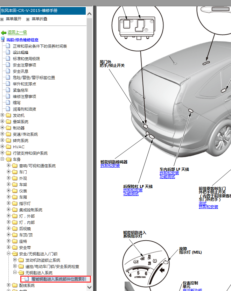Click the folder icon beside 发动机防盗锁止系统
Screen dimensions: 231x291
[21, 260]
